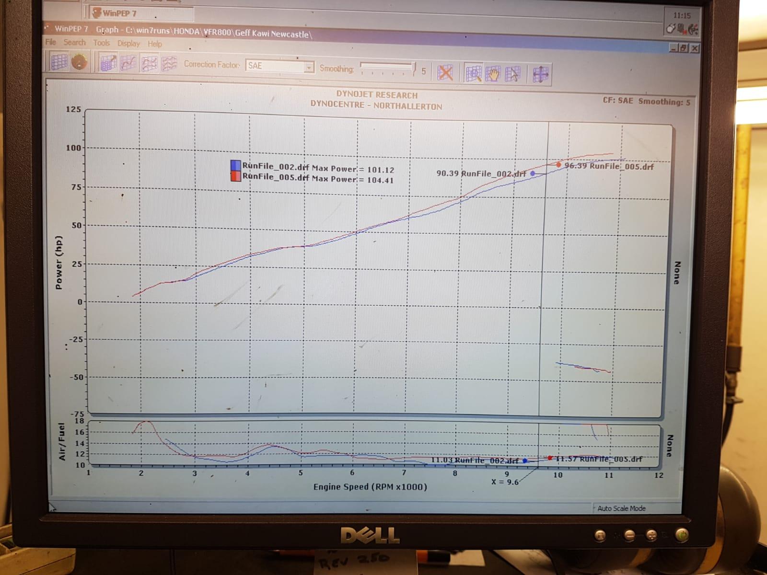Open the Help menu
Image resolution: width=767 pixels, height=575 pixels.
pyautogui.click(x=154, y=44)
